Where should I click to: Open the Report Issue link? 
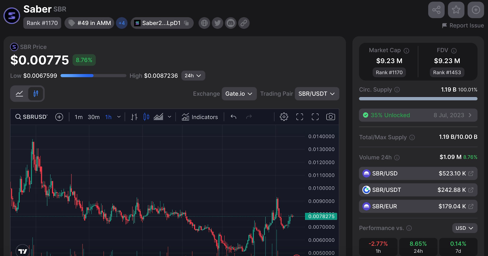pos(463,26)
